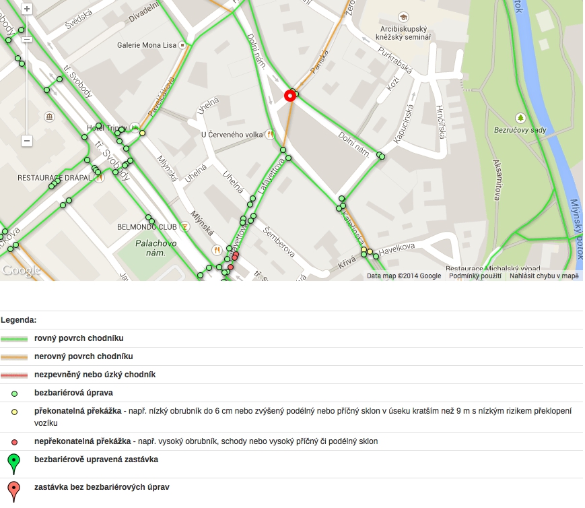Click the zoom out minus button
The image size is (585, 508).
pyautogui.click(x=27, y=141)
